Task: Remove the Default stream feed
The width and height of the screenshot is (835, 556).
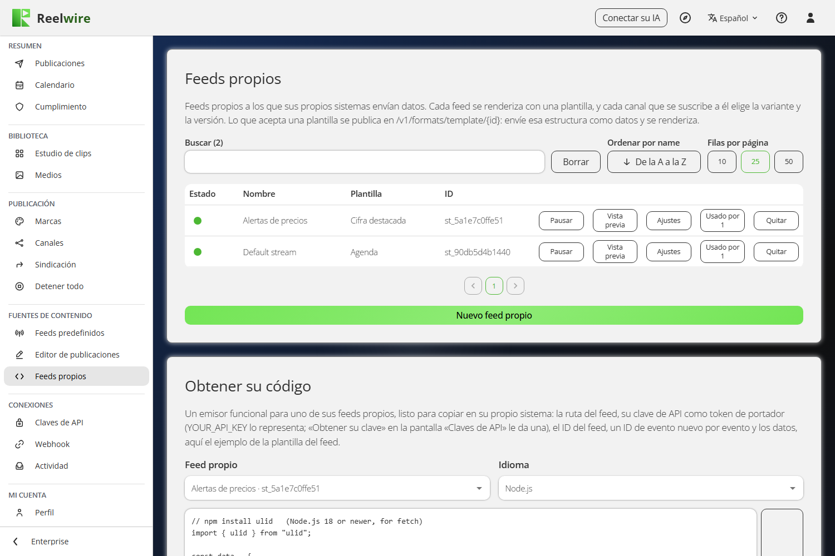Action: coord(776,252)
